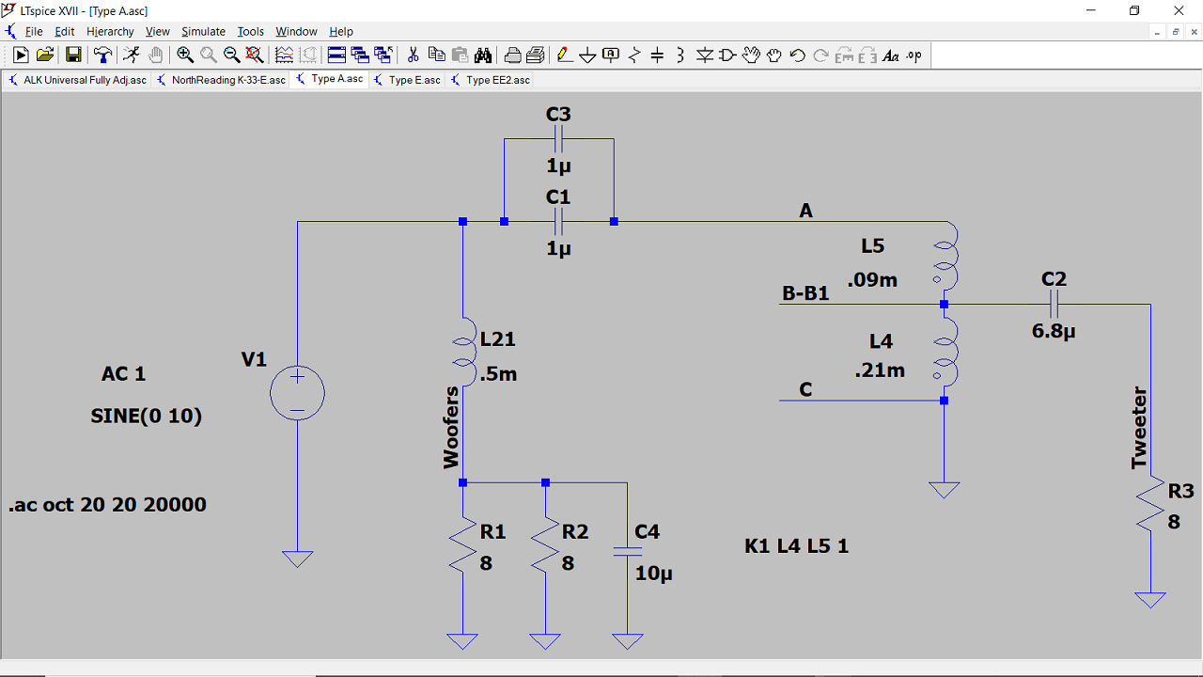
Task: Click the New Schematic toolbar icon
Action: tap(21, 55)
